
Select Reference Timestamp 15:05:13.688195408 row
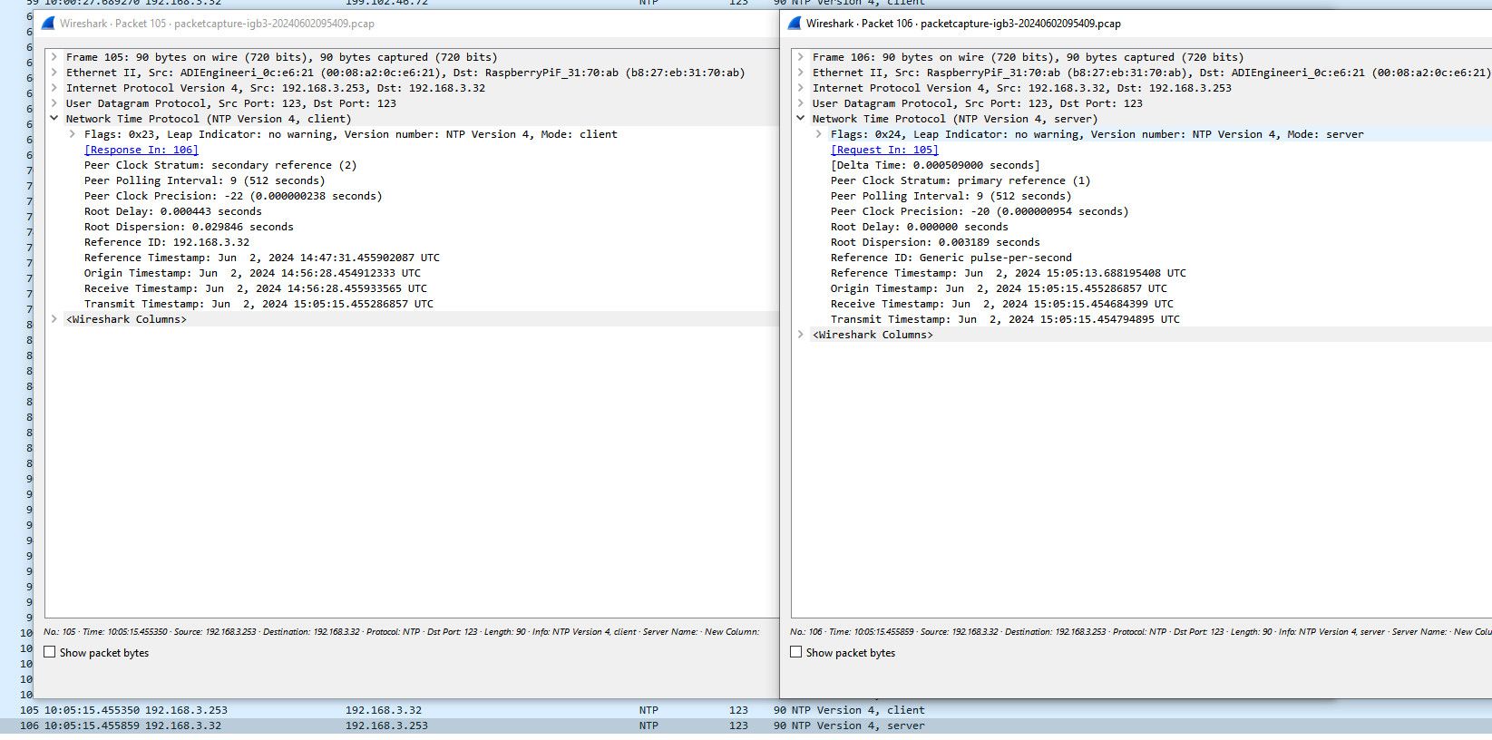1009,273
